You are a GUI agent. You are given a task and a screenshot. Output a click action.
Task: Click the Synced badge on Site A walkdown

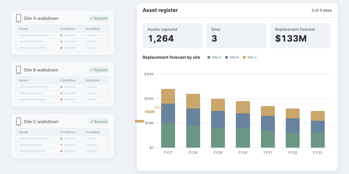(x=99, y=18)
